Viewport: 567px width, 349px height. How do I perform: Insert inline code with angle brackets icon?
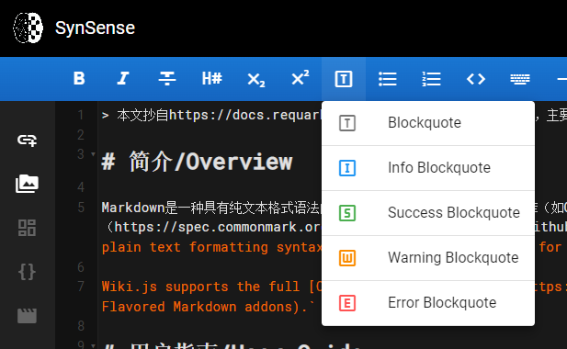coord(476,79)
